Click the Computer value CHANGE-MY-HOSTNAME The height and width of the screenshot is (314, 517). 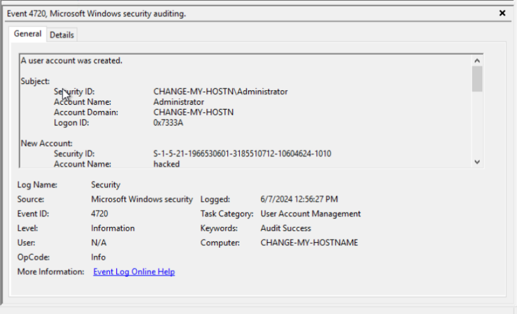309,243
